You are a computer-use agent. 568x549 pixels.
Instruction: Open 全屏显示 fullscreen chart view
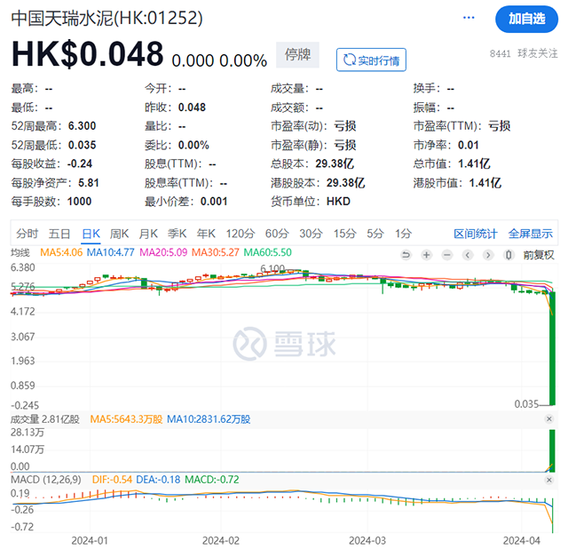tap(531, 234)
